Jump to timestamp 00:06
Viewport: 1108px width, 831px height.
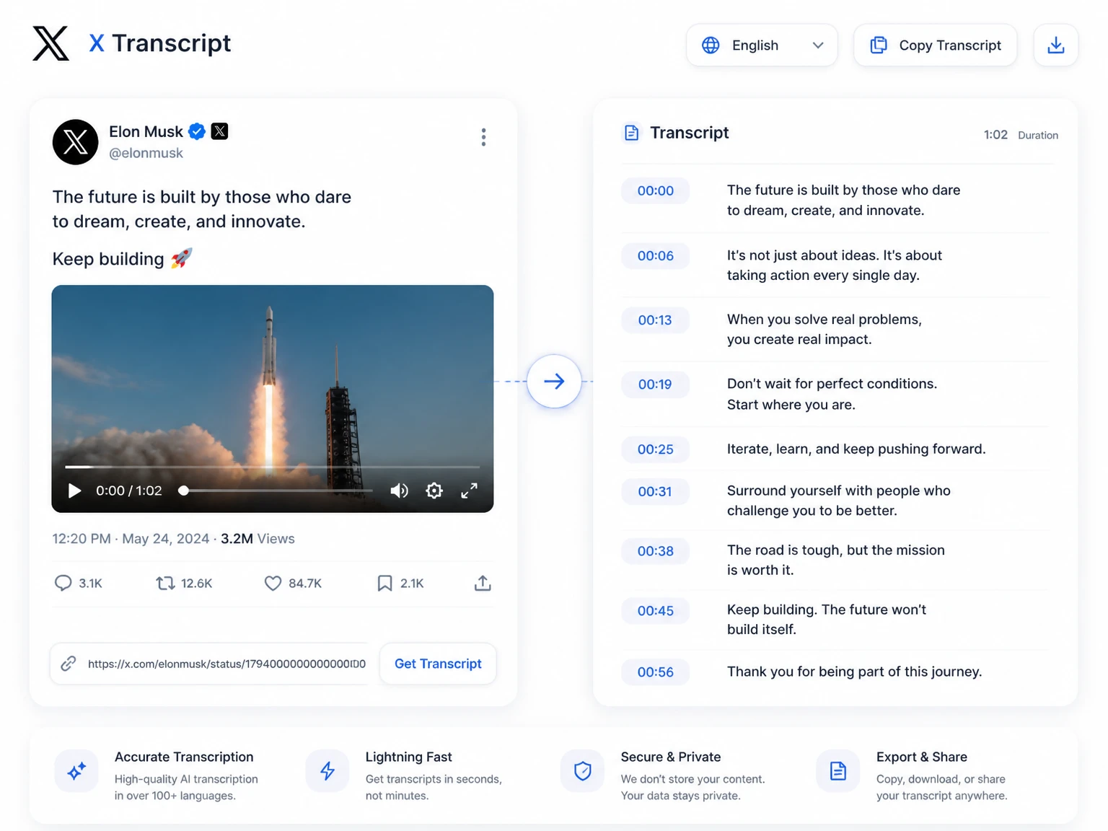click(x=655, y=255)
